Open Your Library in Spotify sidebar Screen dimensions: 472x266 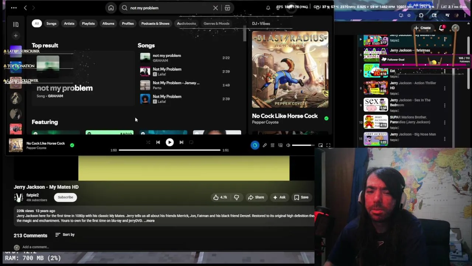(x=15, y=24)
